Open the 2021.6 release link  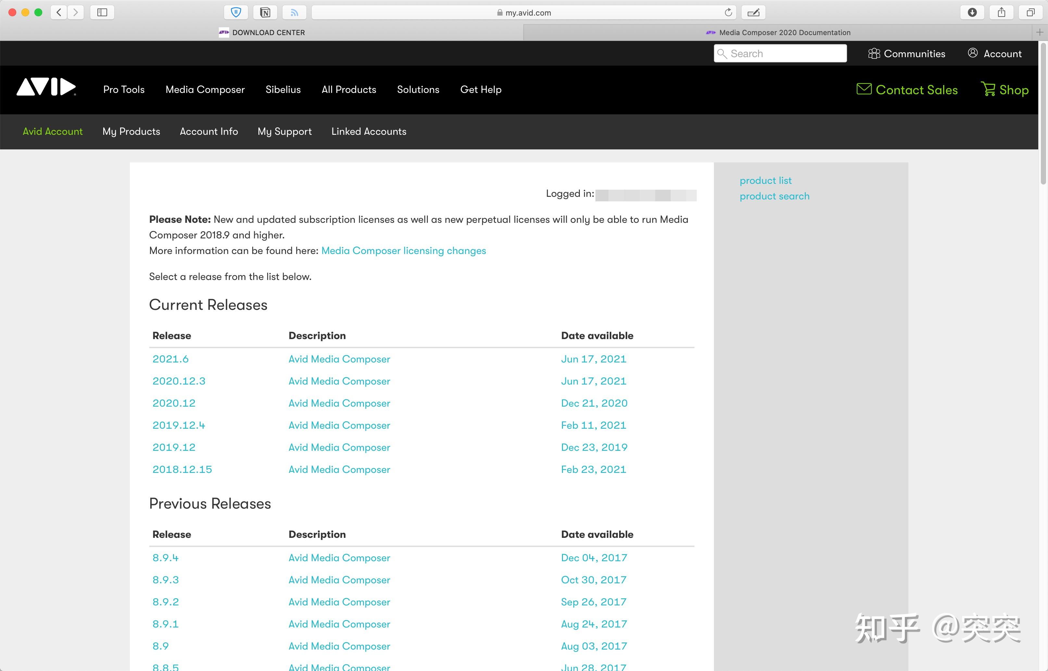point(170,359)
